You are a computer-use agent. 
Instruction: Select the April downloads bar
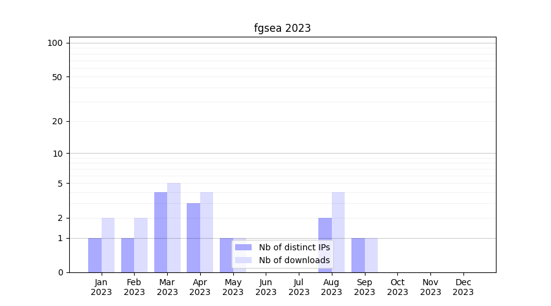(x=206, y=232)
